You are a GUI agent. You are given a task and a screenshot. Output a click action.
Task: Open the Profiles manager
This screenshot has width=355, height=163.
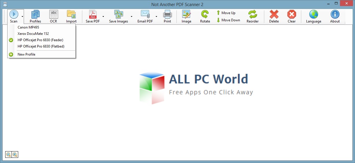coord(35,17)
